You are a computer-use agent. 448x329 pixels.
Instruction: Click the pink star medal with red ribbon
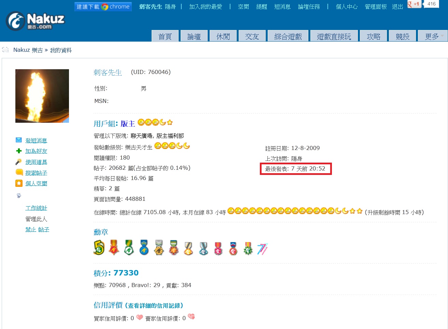[218, 248]
